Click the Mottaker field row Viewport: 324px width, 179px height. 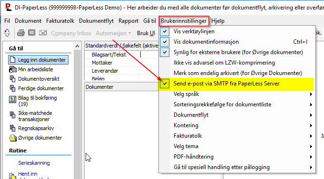(122, 63)
